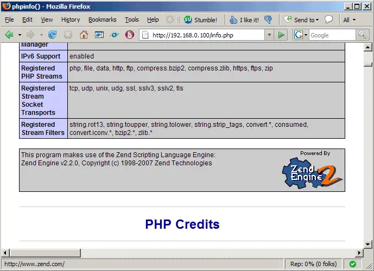Click the PHP Credits heading
Image resolution: width=374 pixels, height=271 pixels.
pyautogui.click(x=182, y=224)
